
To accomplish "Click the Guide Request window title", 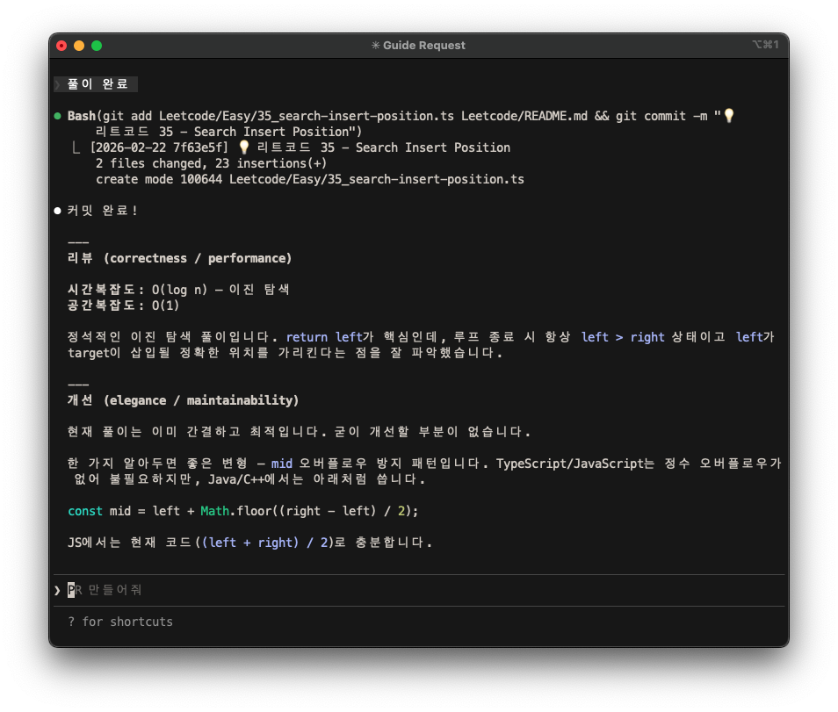I will point(424,46).
